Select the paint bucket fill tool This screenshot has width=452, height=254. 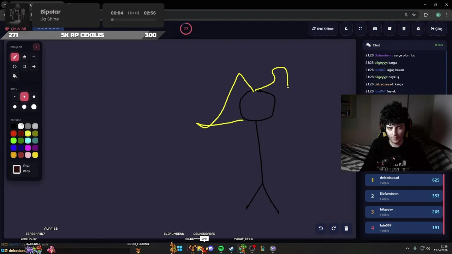[x=14, y=76]
